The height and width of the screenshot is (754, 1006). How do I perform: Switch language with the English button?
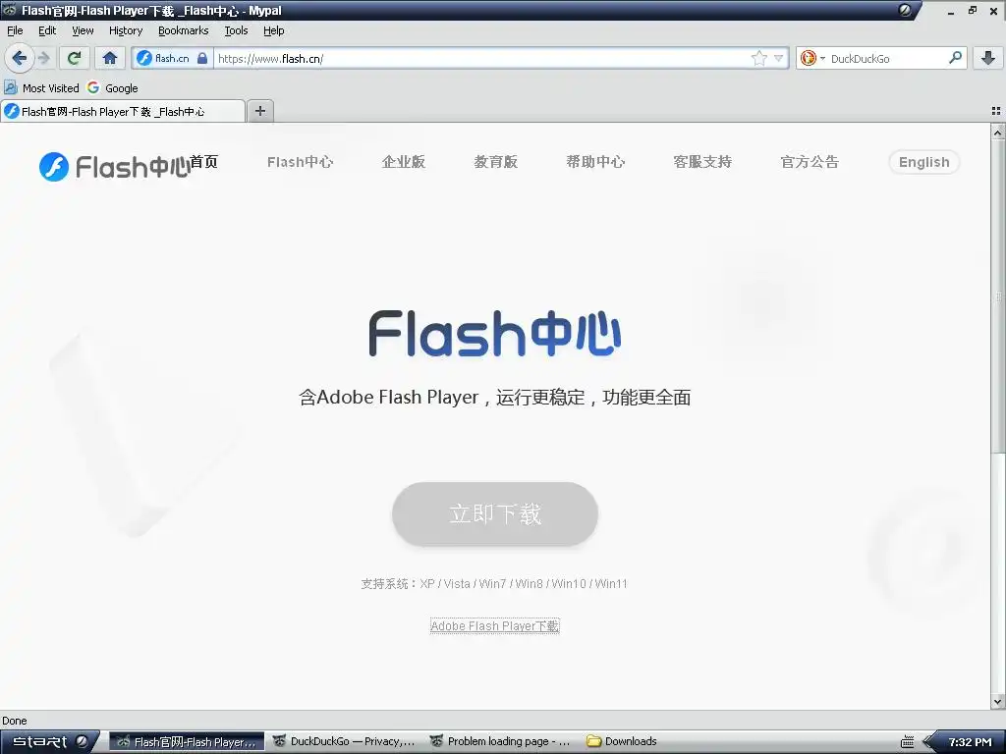923,162
